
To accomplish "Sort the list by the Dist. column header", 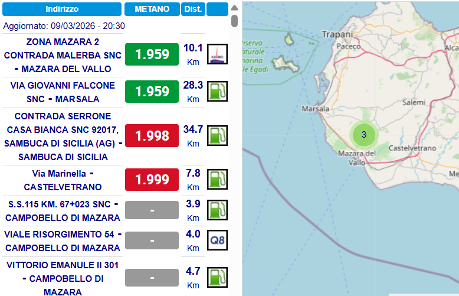I will tap(193, 9).
